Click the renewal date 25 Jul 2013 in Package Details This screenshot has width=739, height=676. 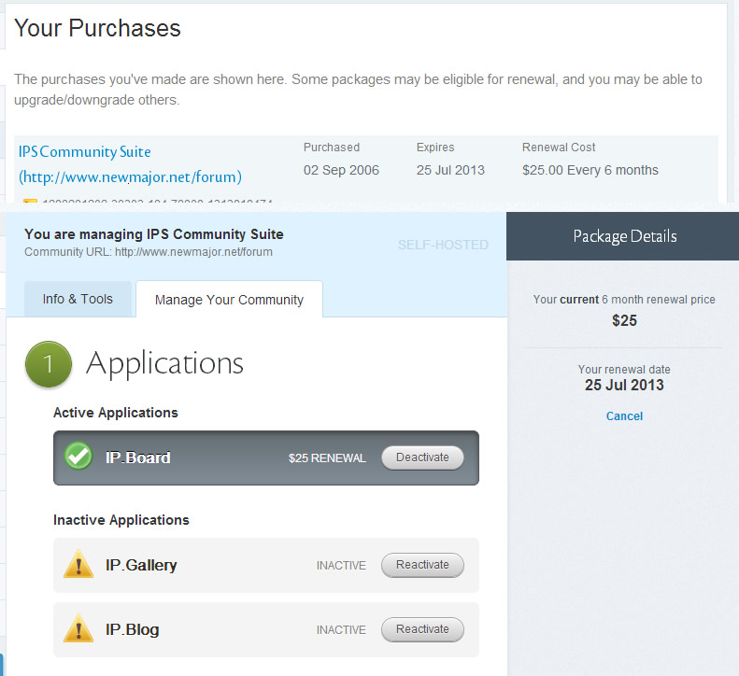(624, 385)
